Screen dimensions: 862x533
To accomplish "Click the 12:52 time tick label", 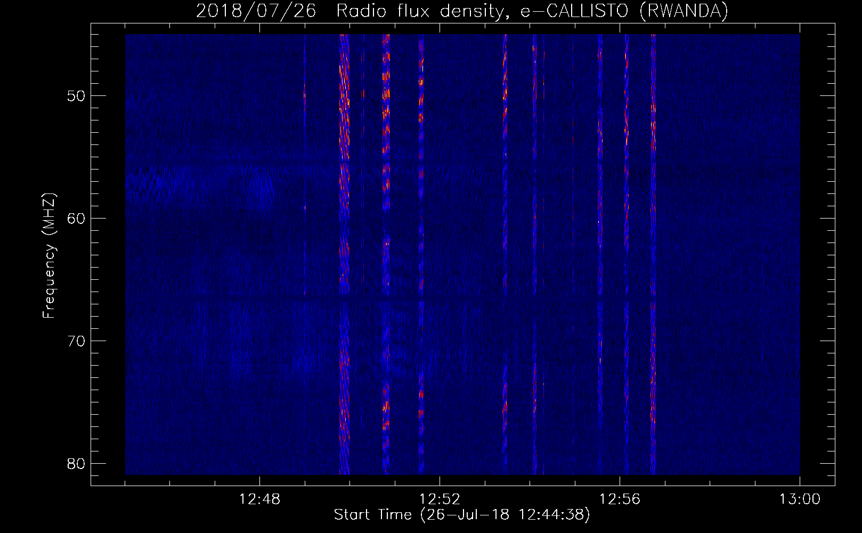I will 440,499.
